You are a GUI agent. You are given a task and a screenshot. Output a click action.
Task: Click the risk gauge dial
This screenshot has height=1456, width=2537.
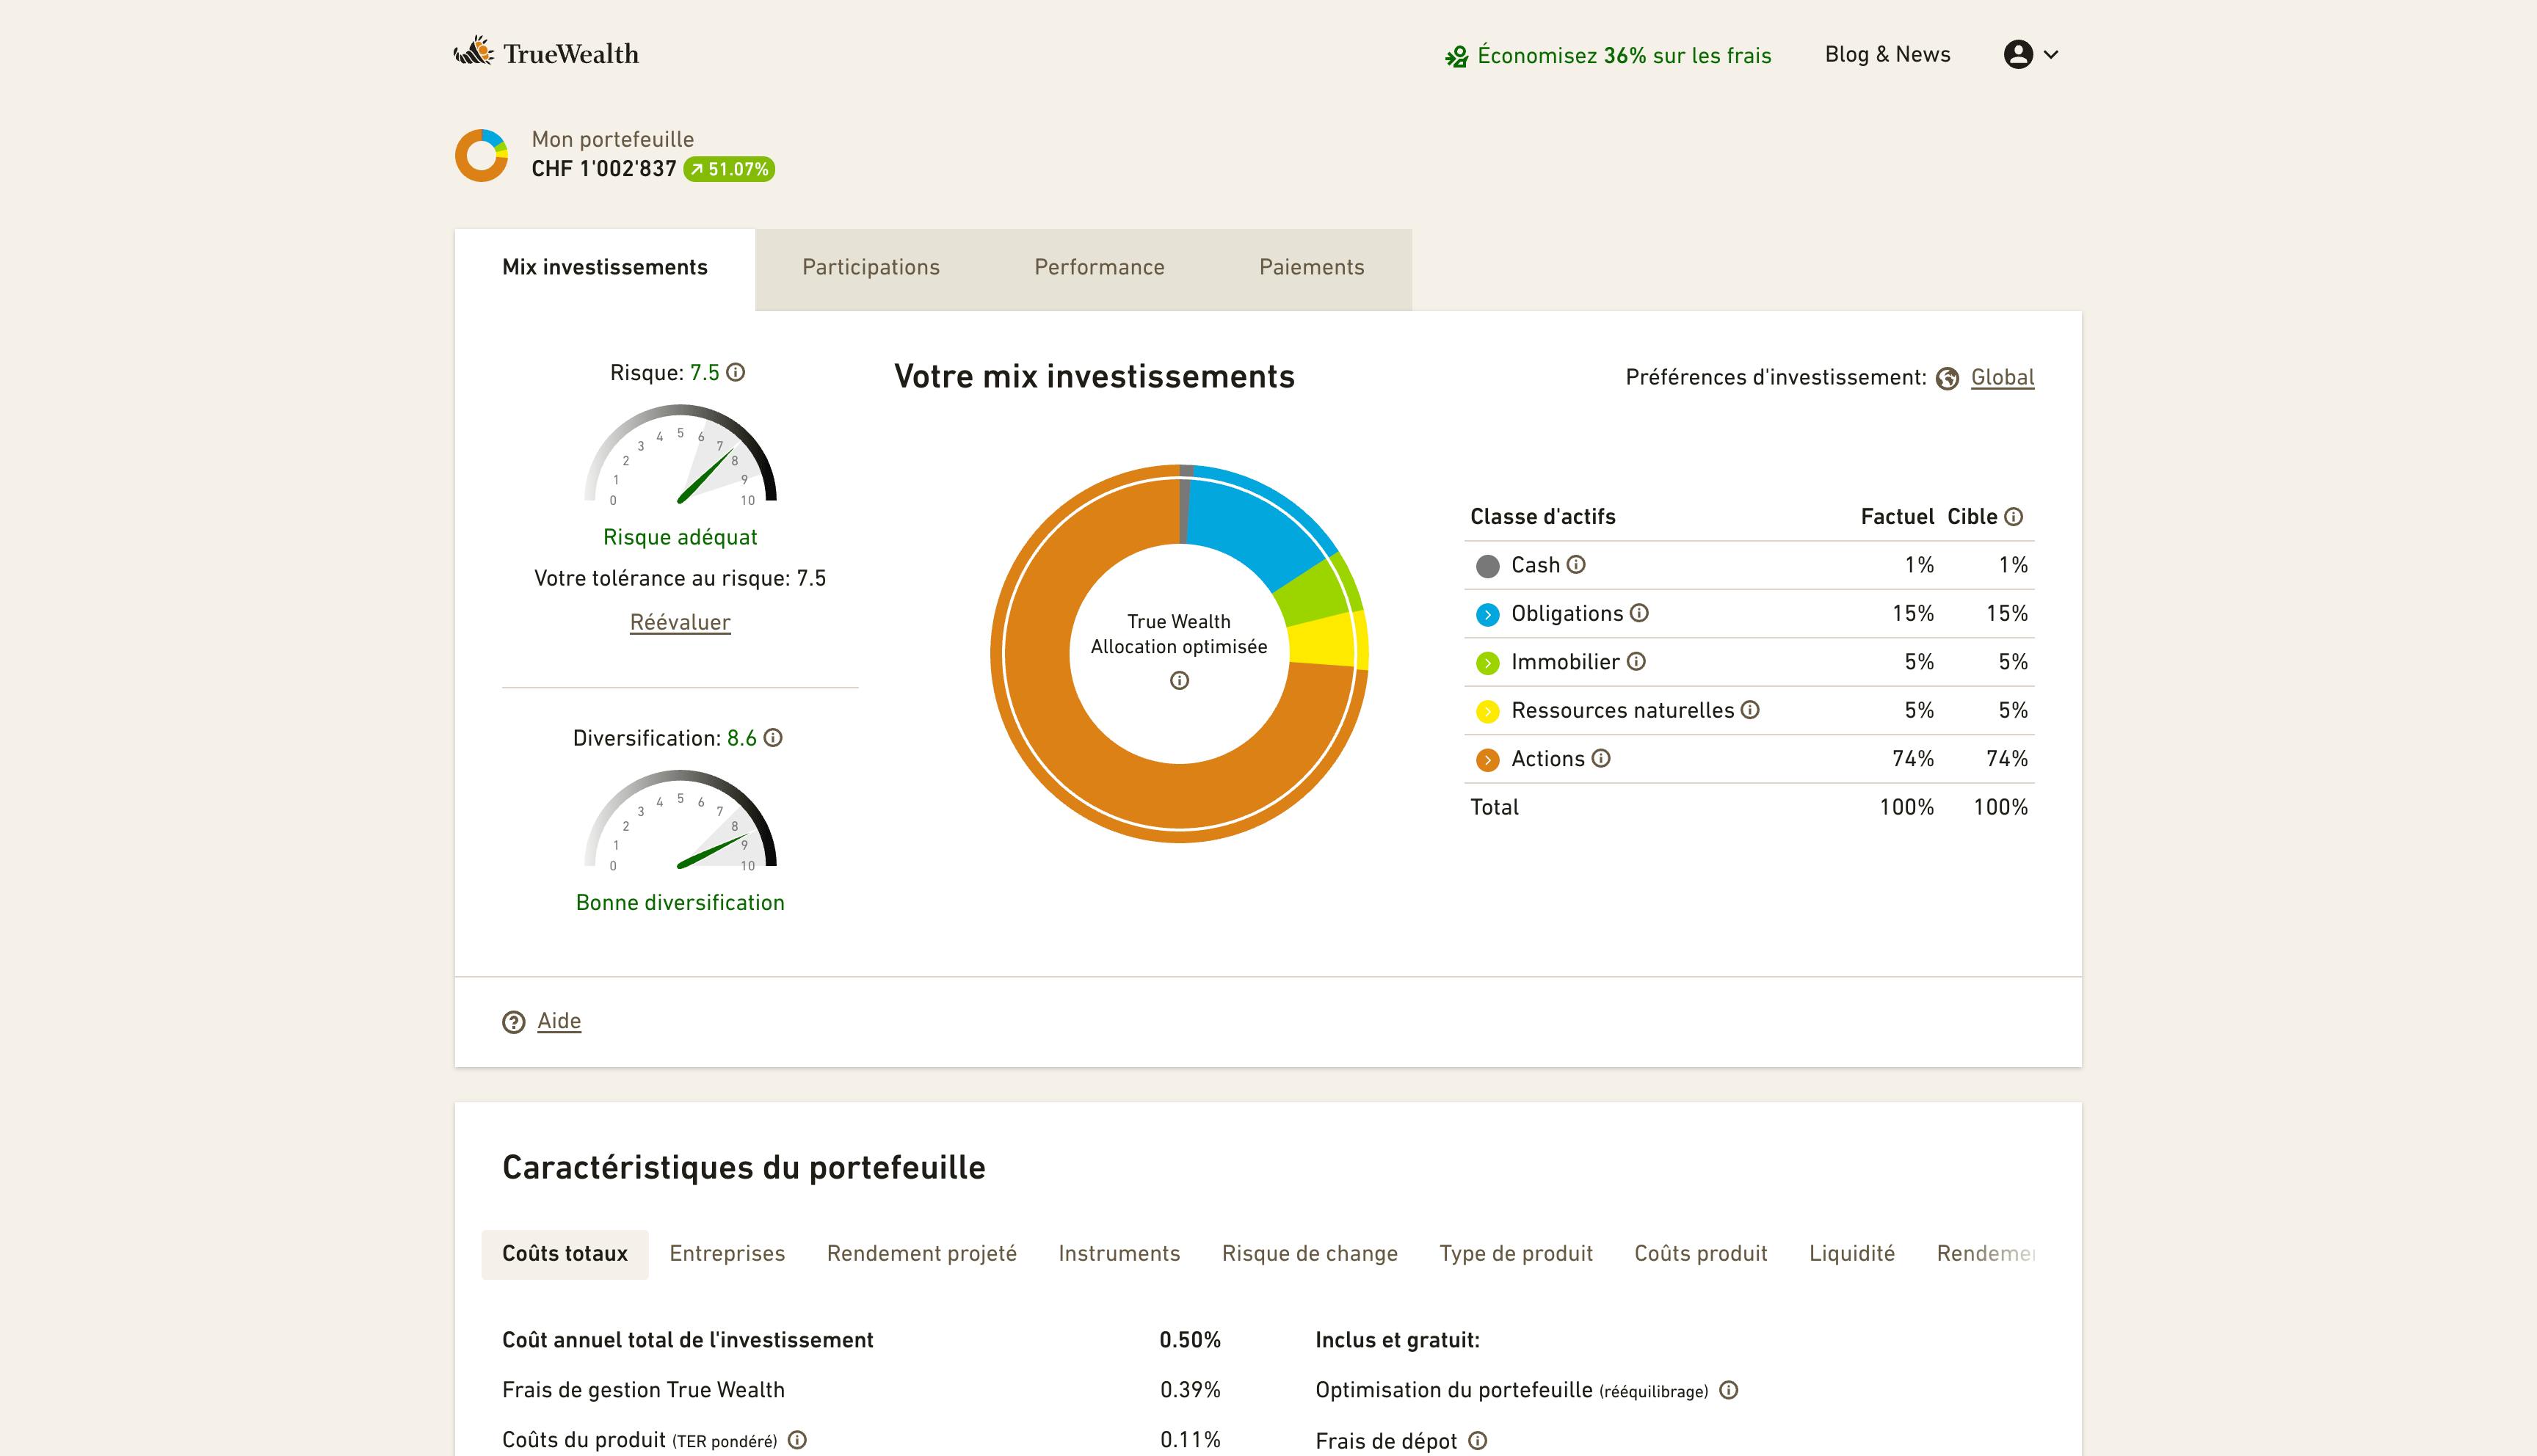(680, 453)
